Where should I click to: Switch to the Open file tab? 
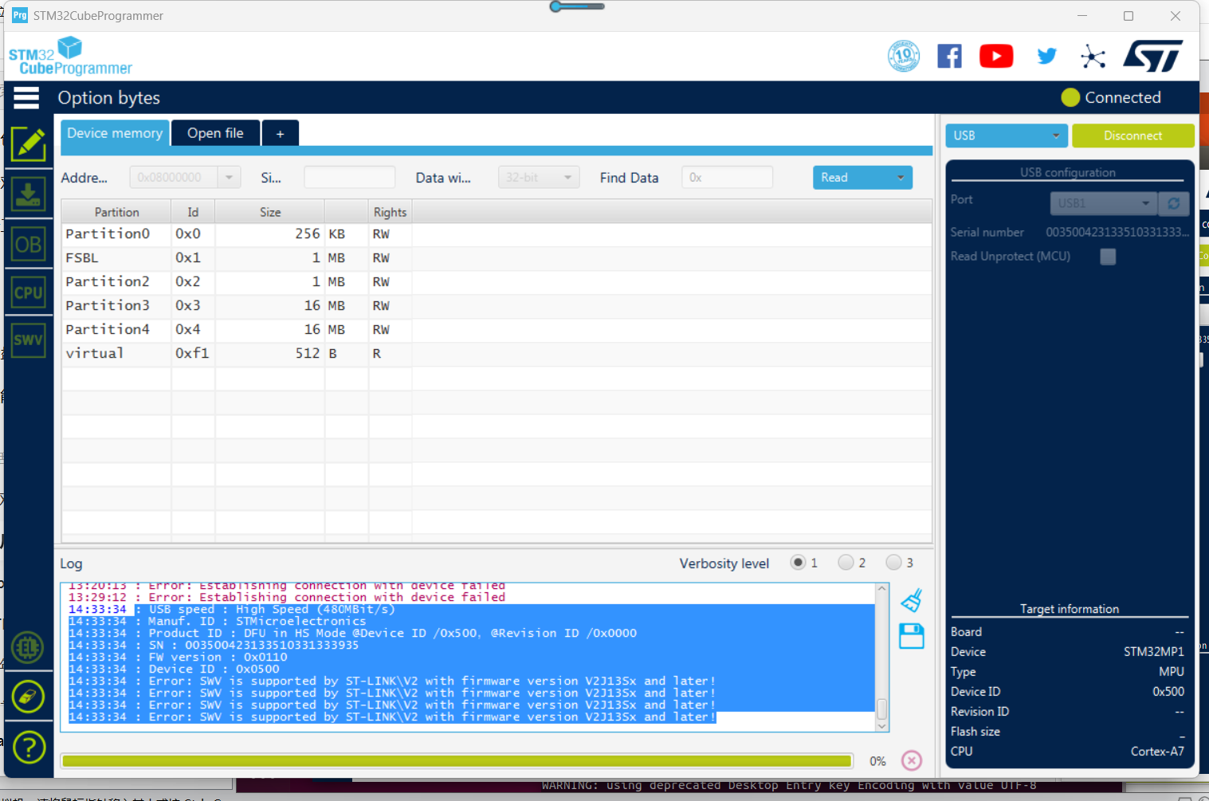tap(216, 133)
